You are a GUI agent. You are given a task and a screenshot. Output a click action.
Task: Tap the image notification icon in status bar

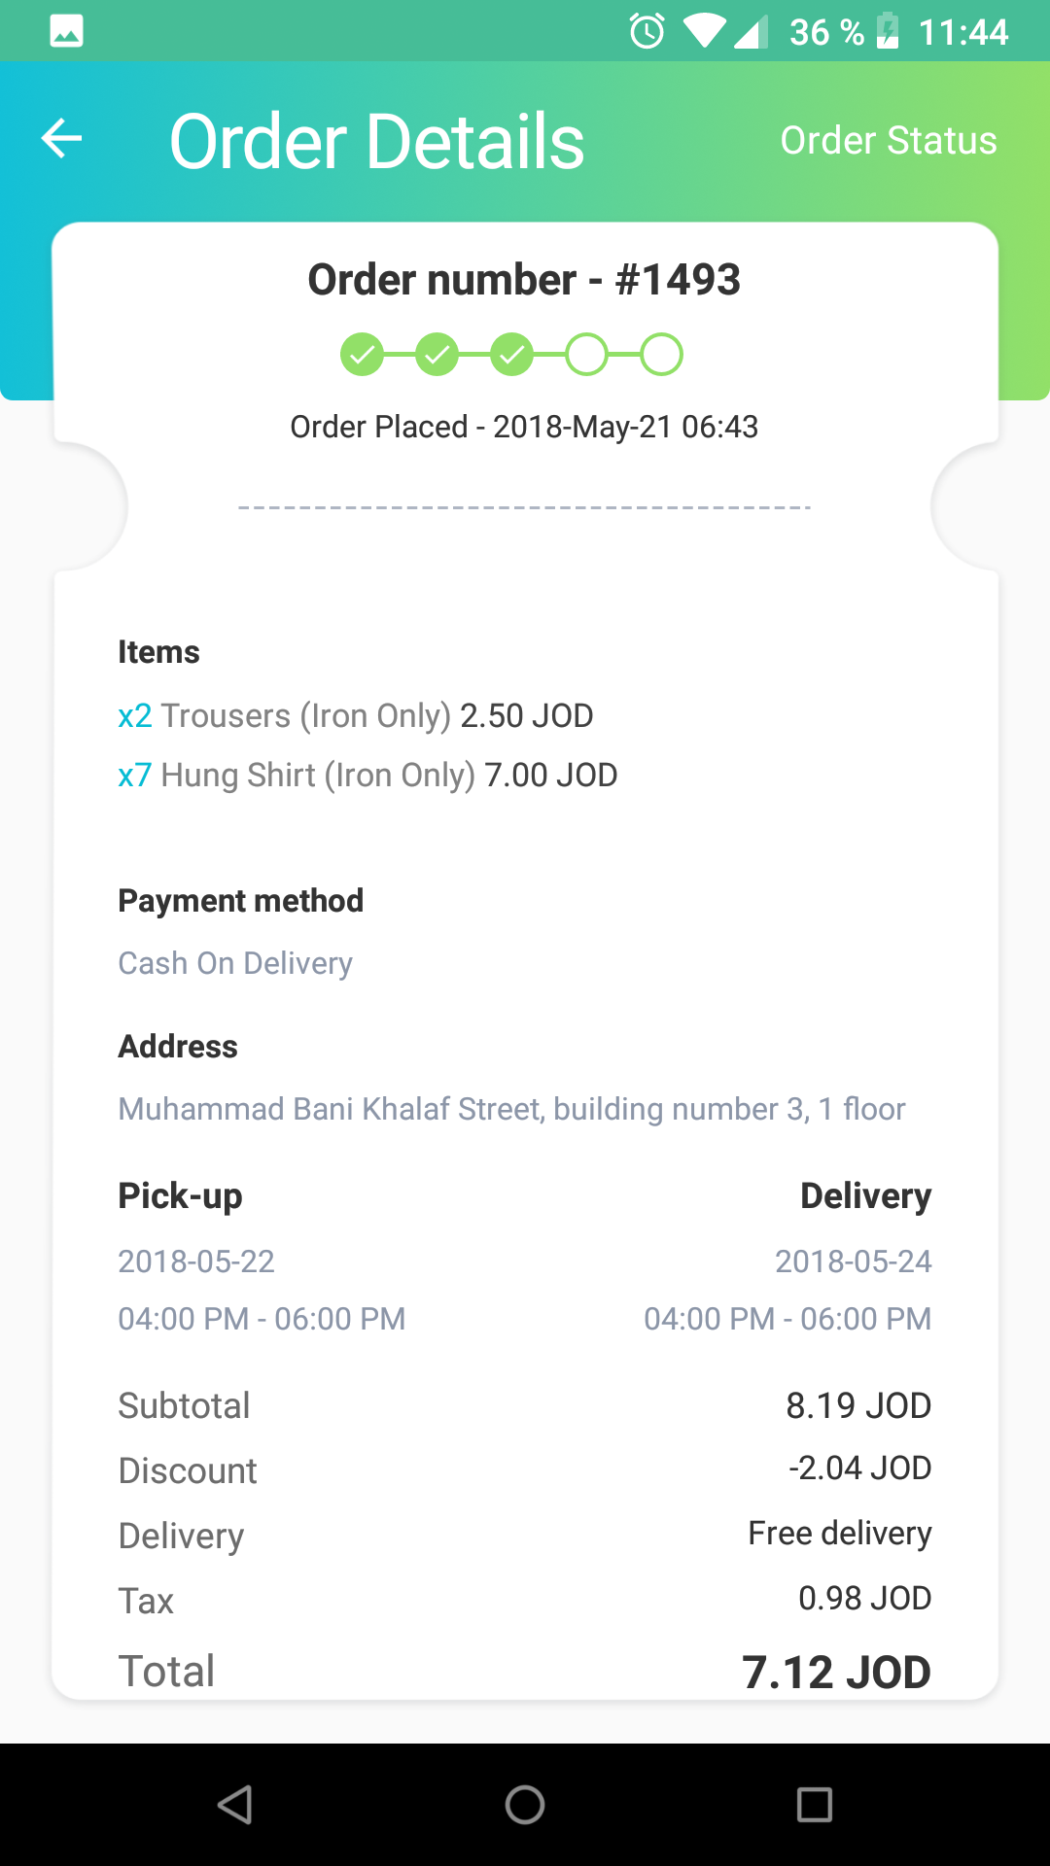pos(66,32)
